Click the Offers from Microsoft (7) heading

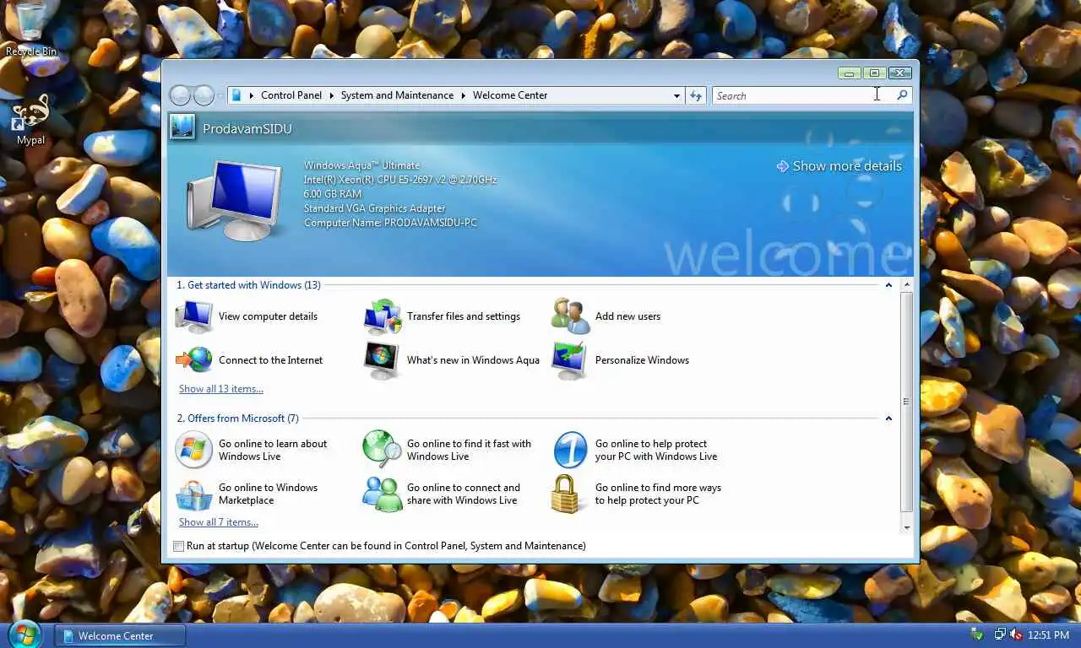[x=237, y=418]
